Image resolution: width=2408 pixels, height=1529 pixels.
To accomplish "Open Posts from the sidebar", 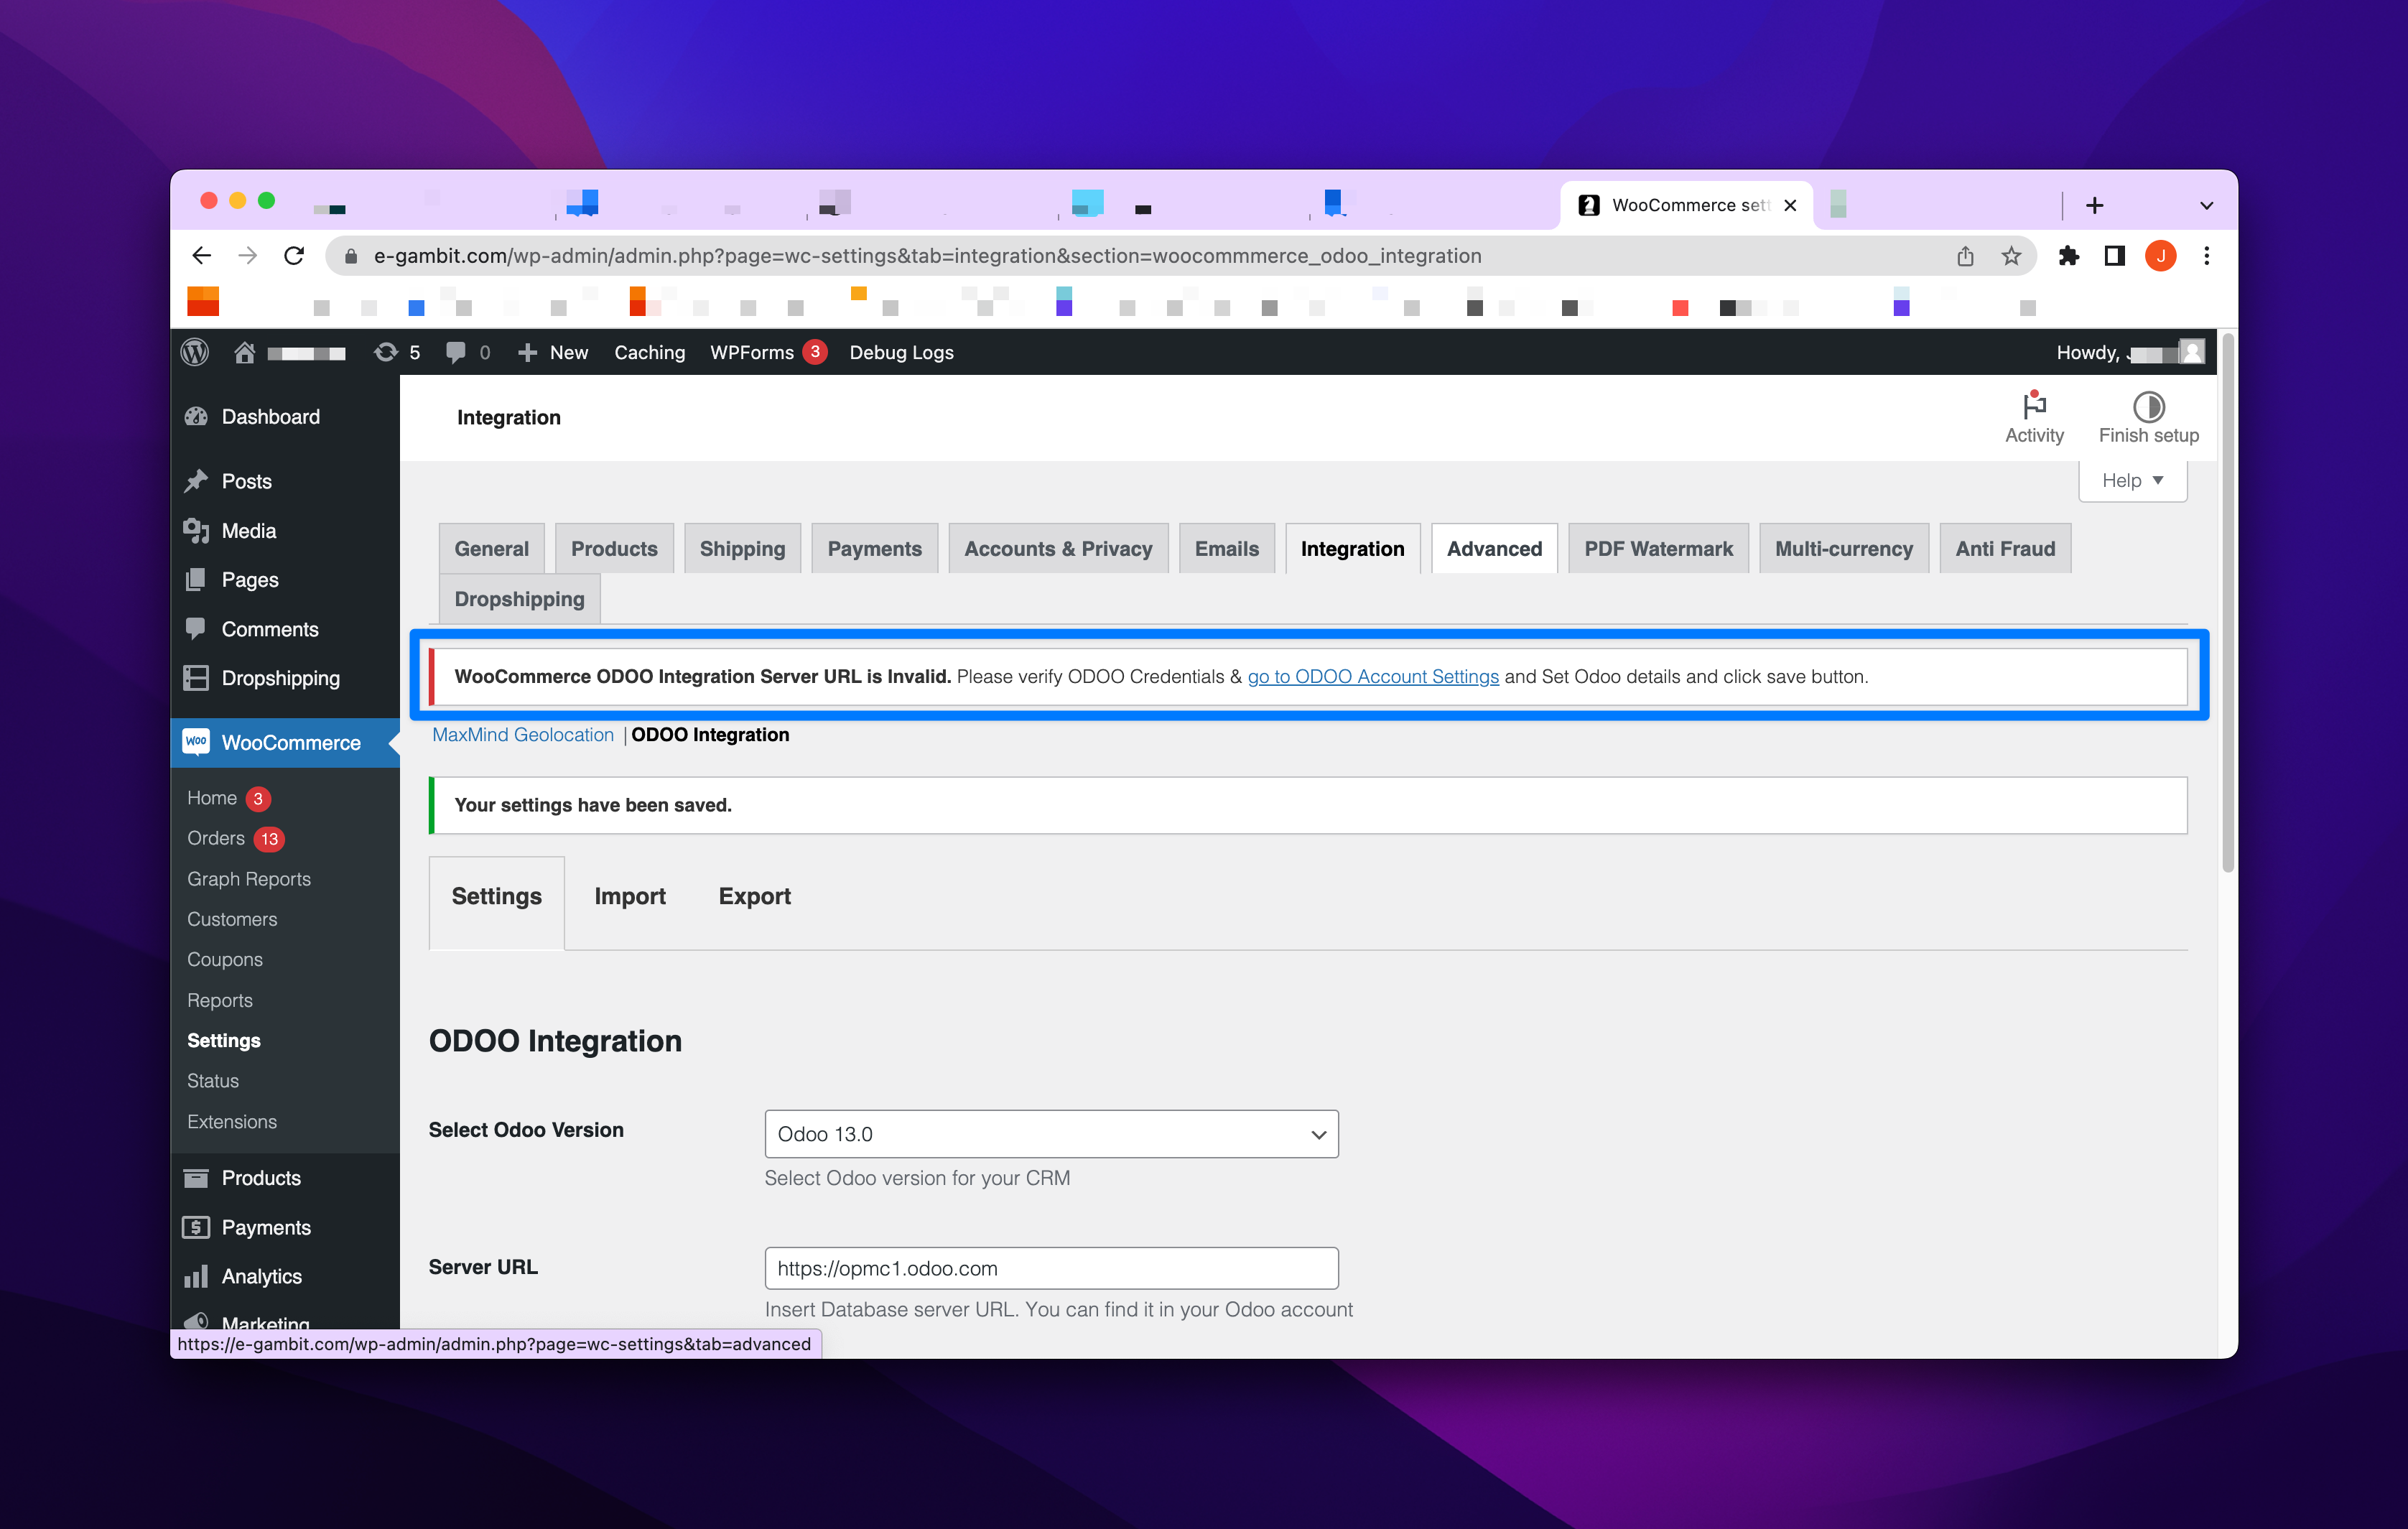I will pos(246,481).
